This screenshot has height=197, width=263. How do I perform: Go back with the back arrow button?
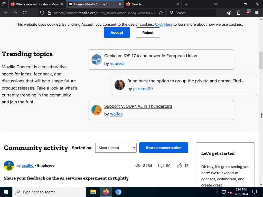[x=6, y=13]
